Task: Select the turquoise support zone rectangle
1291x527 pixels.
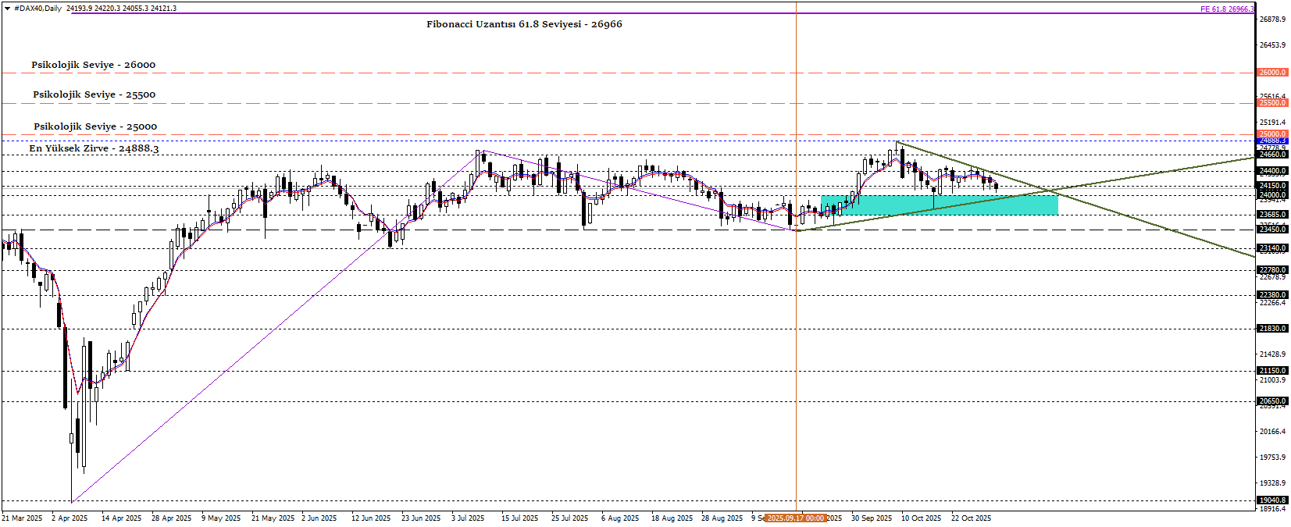Action: [940, 205]
